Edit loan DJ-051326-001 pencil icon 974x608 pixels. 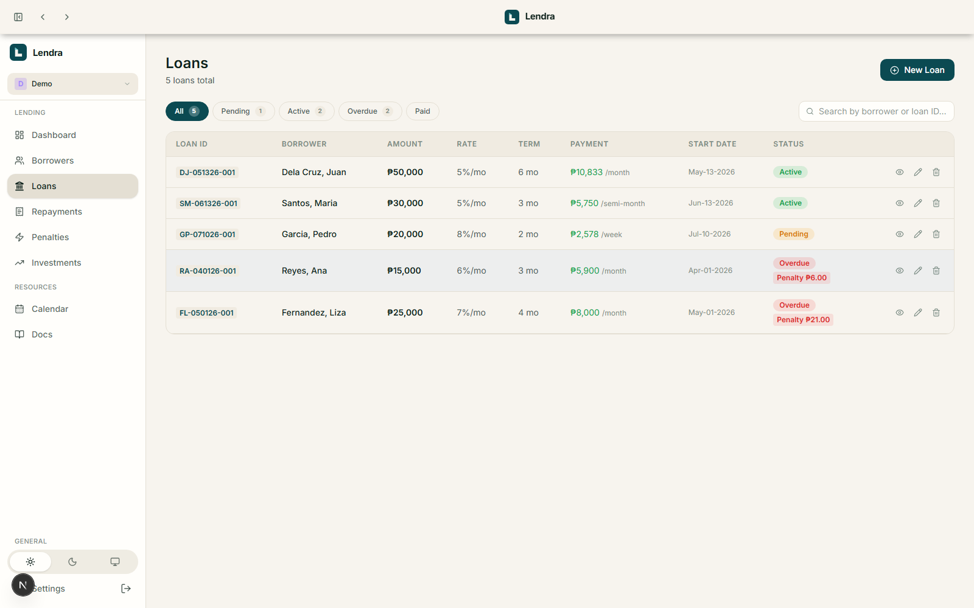tap(918, 172)
